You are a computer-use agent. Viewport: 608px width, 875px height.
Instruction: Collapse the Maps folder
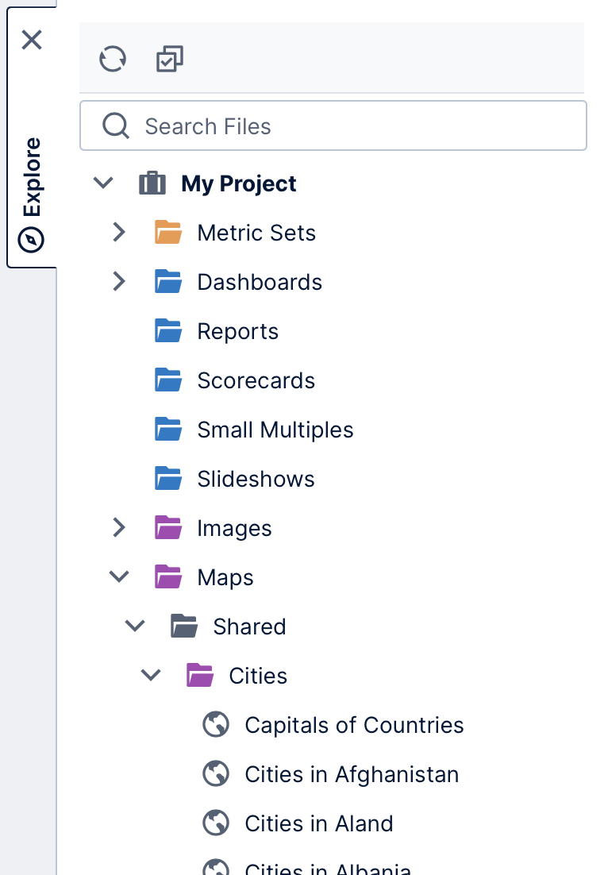click(119, 576)
